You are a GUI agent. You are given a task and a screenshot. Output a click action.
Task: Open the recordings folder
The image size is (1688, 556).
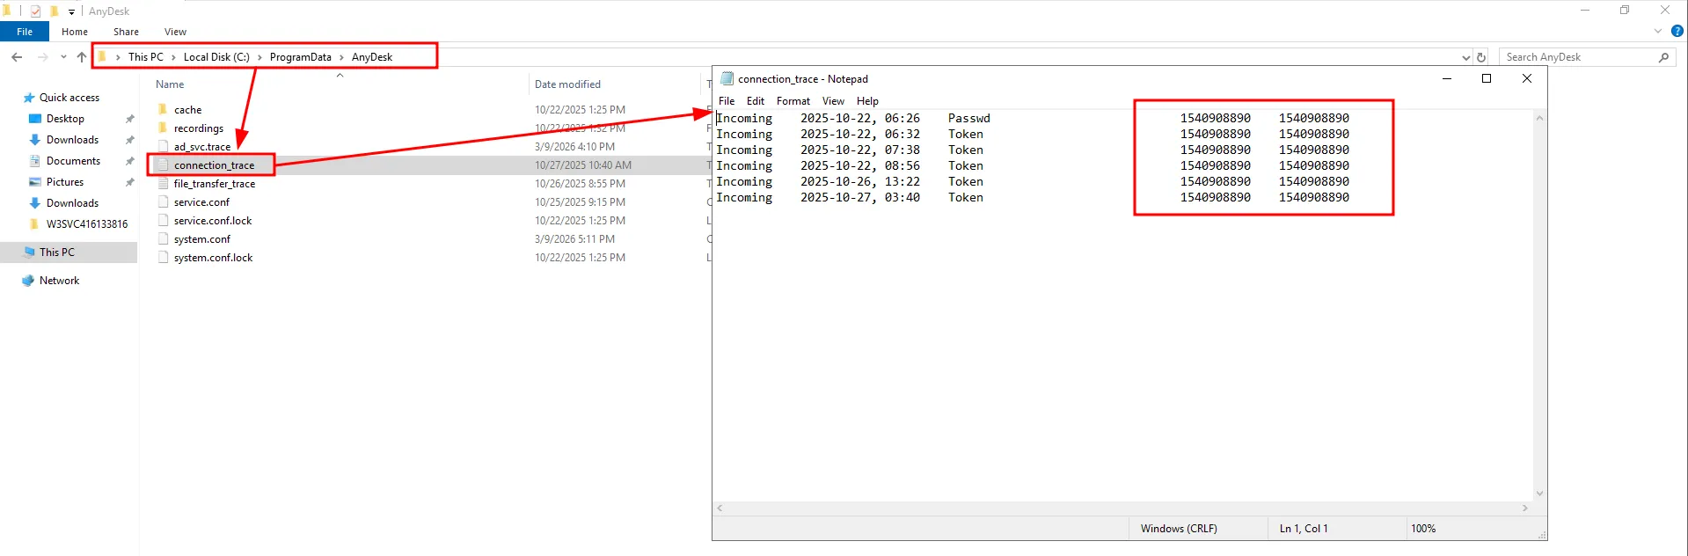click(198, 128)
